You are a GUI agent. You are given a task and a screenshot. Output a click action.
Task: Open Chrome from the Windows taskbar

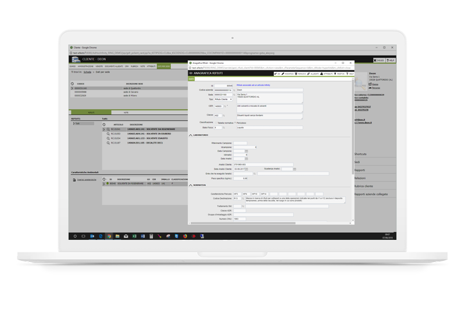point(109,237)
